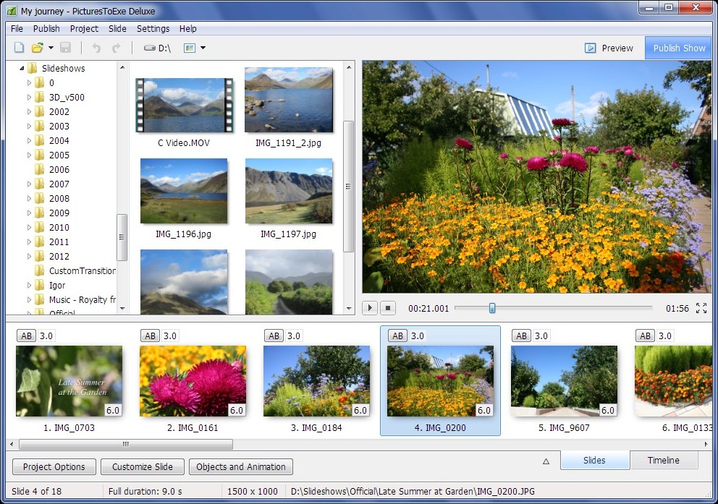
Task: Undo the last action
Action: coord(95,47)
